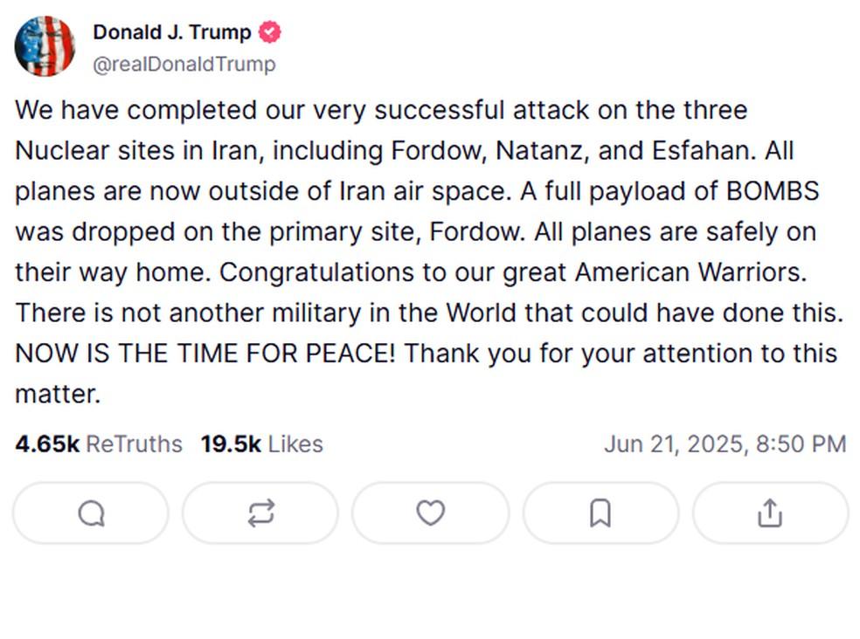860x639 pixels.
Task: Select the Donald J. Trump display name
Action: point(172,31)
